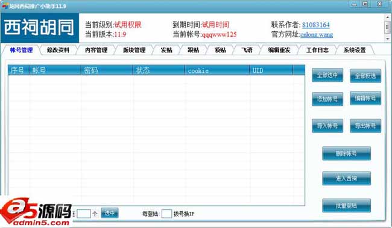Click the 全部反选 button
The image size is (392, 228).
pos(365,76)
